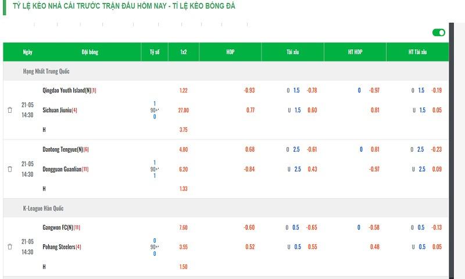Select the HT Tài xỉu column header
This screenshot has height=279, width=465.
point(417,52)
